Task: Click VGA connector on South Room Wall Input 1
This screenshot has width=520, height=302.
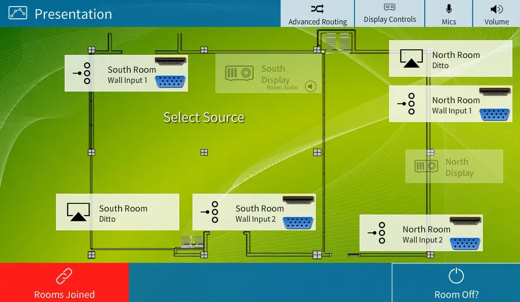Action: (x=171, y=82)
